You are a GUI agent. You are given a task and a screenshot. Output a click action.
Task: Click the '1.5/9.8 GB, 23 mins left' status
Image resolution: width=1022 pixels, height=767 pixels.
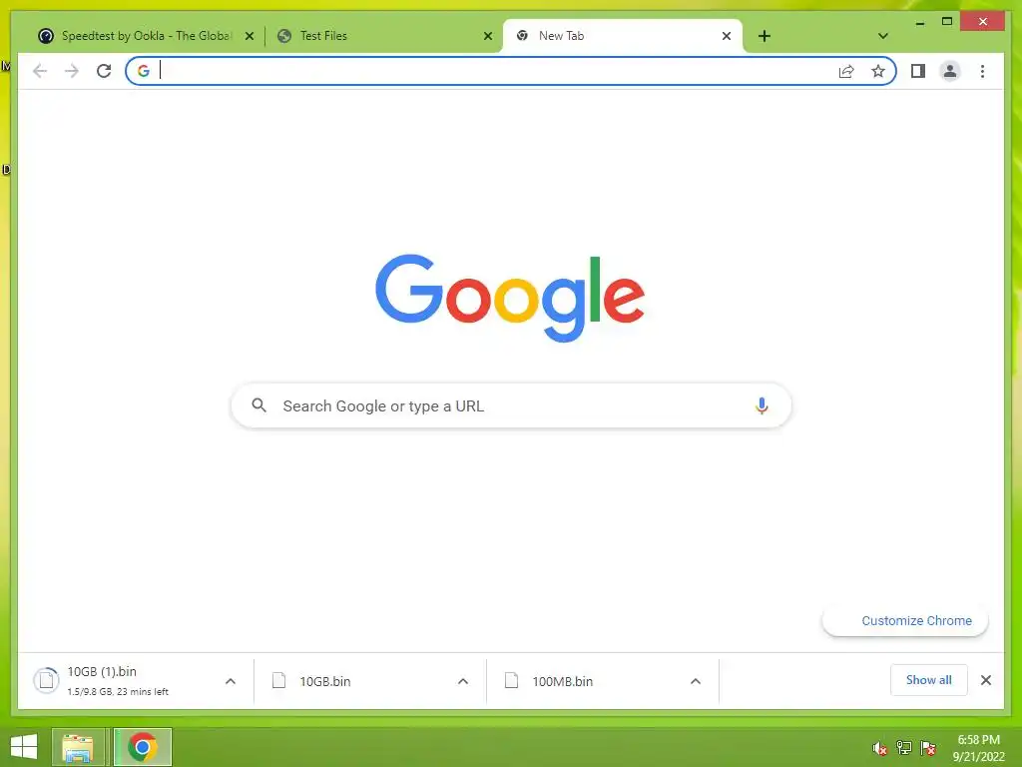point(118,691)
